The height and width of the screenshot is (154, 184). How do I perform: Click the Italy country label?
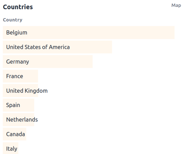coord(12,149)
